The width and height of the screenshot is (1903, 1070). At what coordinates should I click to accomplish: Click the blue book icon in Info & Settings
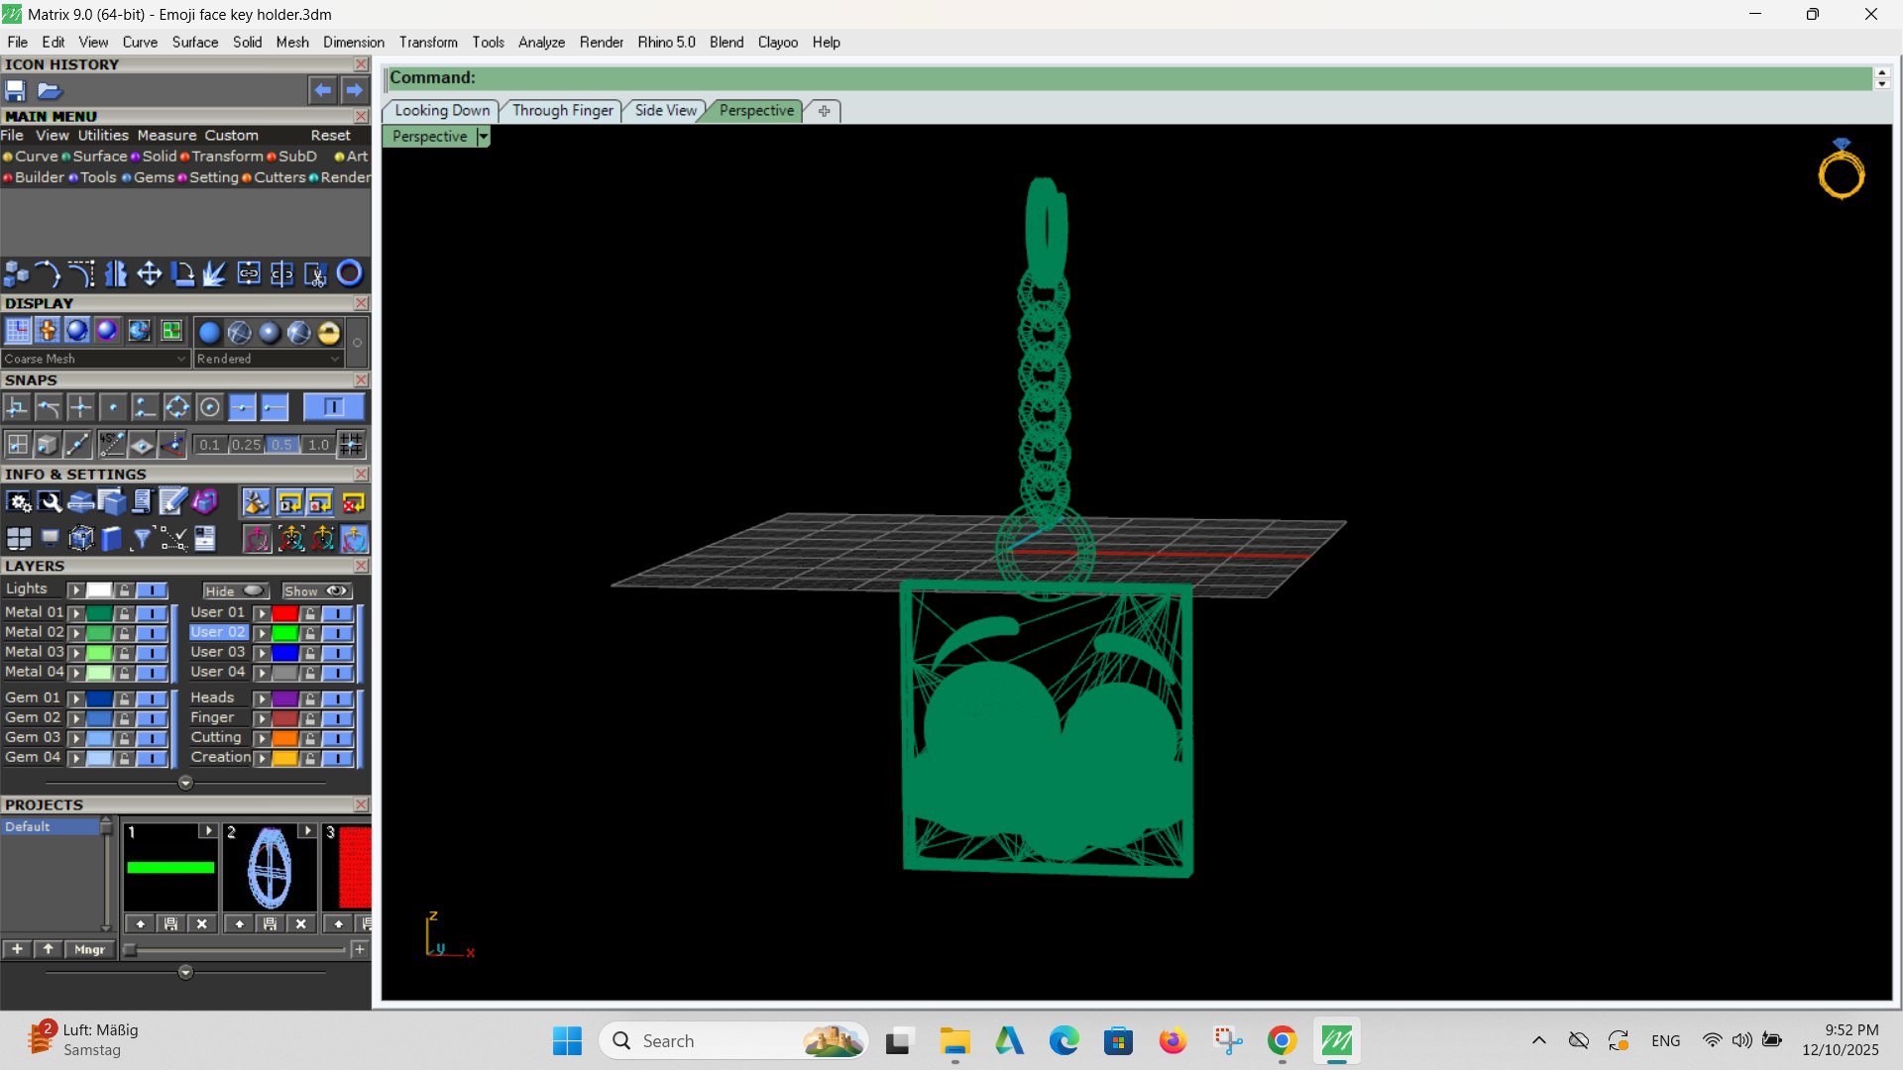[x=111, y=539]
